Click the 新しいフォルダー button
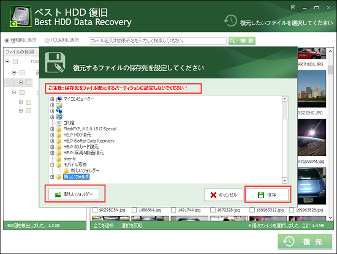 coord(74,194)
